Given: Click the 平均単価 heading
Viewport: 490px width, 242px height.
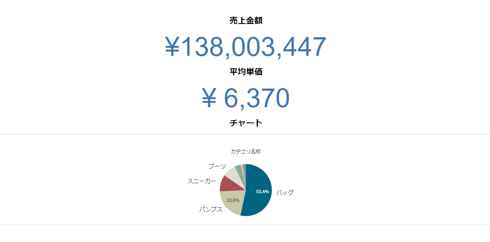Looking at the screenshot, I should (246, 72).
